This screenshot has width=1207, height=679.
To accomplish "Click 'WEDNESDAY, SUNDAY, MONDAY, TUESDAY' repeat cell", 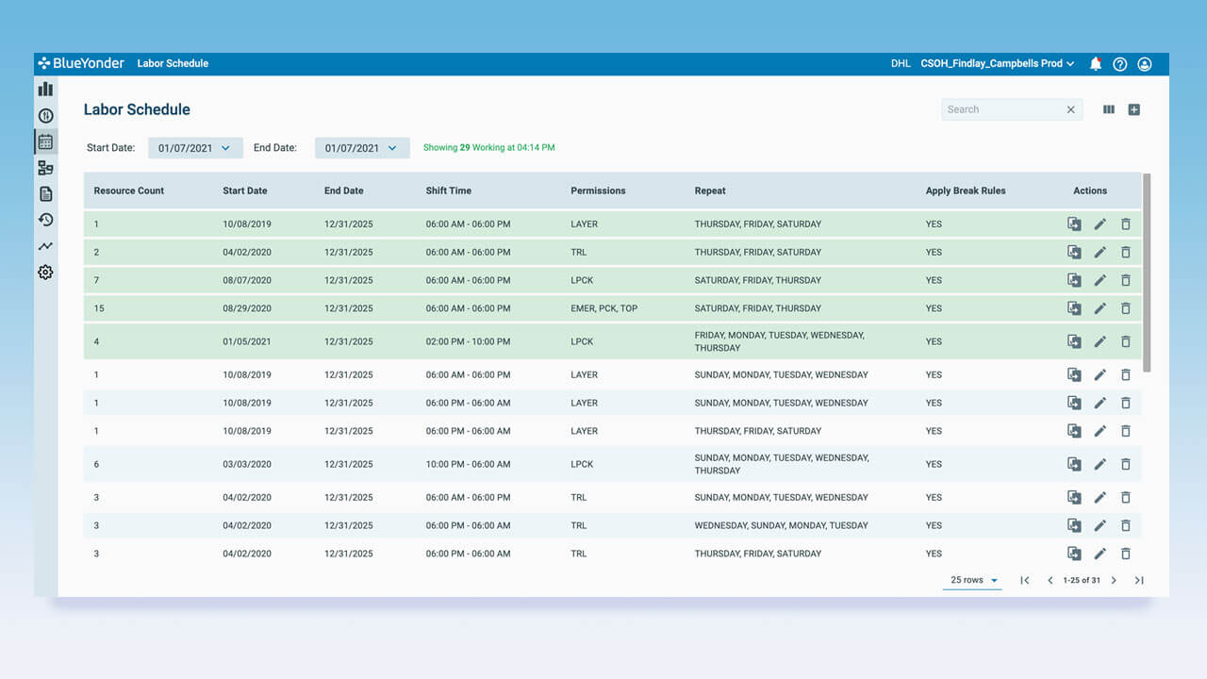I will 781,525.
